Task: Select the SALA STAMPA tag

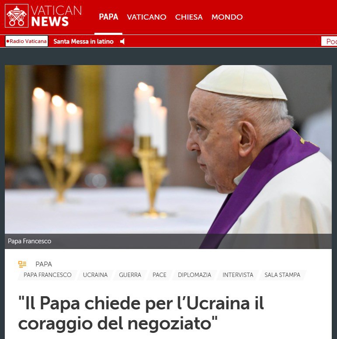Action: point(282,275)
